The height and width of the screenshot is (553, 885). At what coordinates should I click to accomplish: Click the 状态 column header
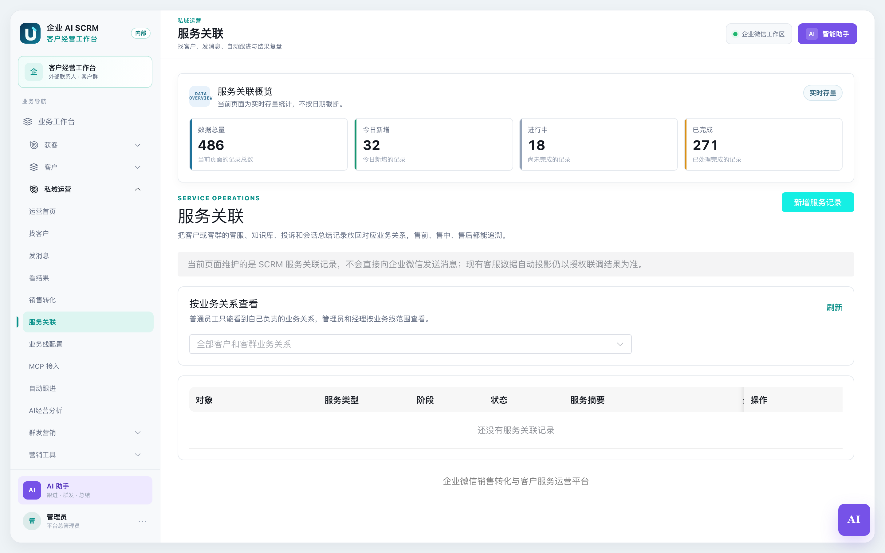tap(499, 400)
